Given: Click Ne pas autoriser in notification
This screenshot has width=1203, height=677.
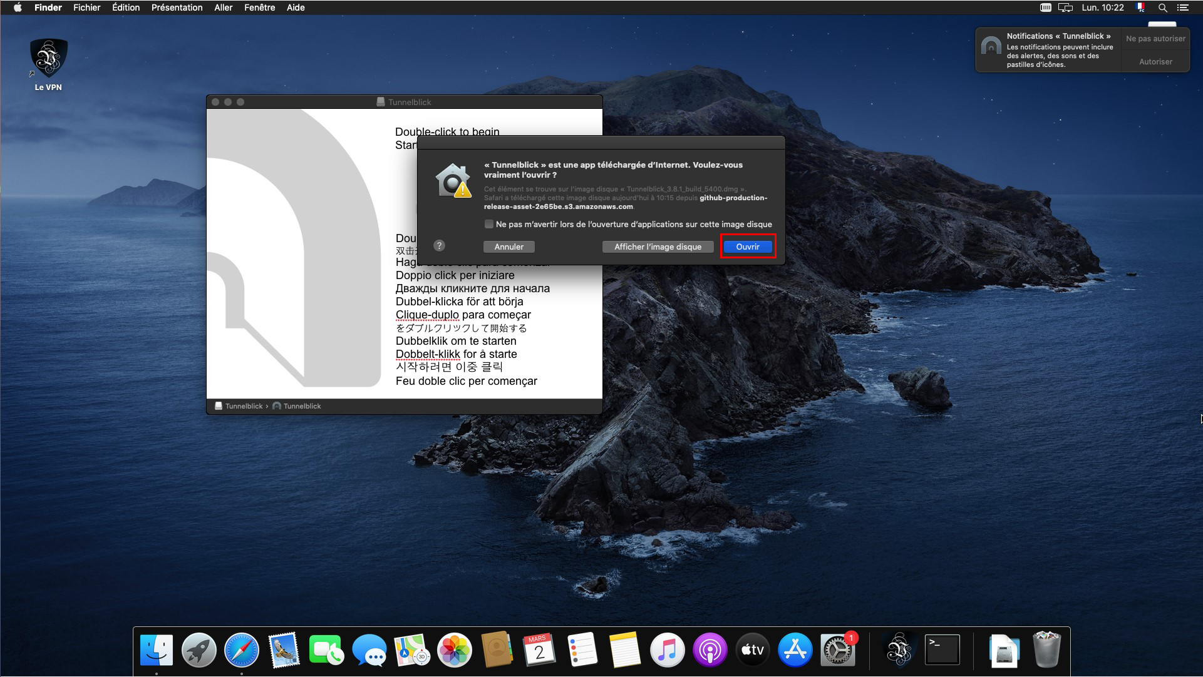Looking at the screenshot, I should click(x=1155, y=38).
